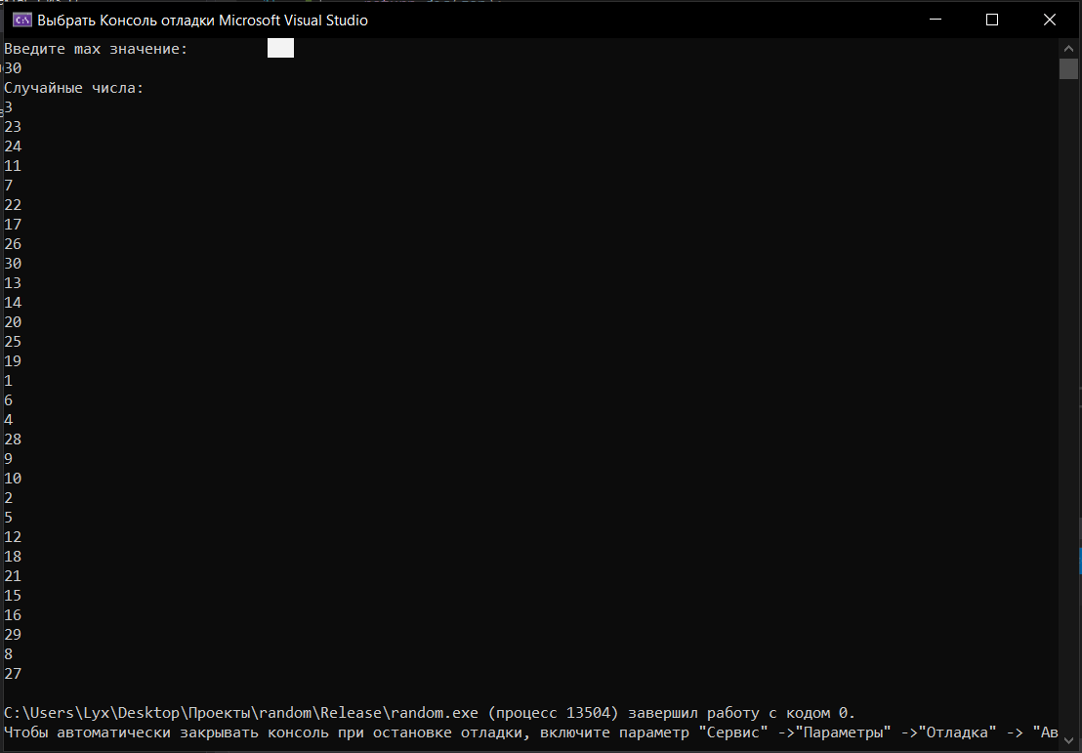Click the output number 15
1082x753 pixels.
coord(13,596)
